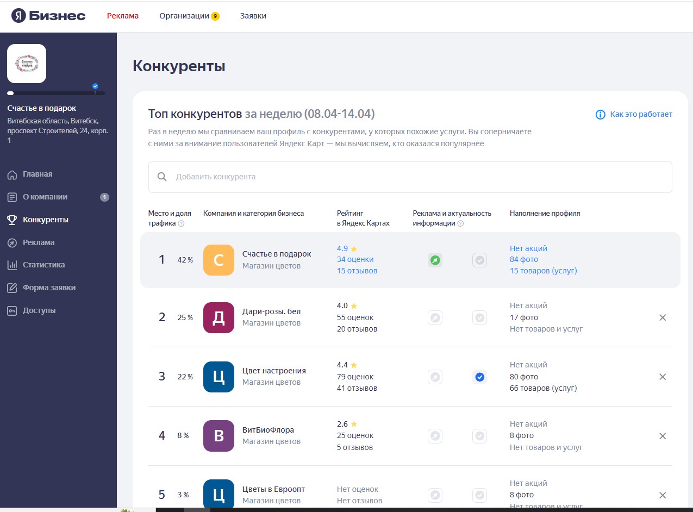Click the Д avatar of Дари-розы. бел
This screenshot has width=693, height=512.
pos(218,317)
